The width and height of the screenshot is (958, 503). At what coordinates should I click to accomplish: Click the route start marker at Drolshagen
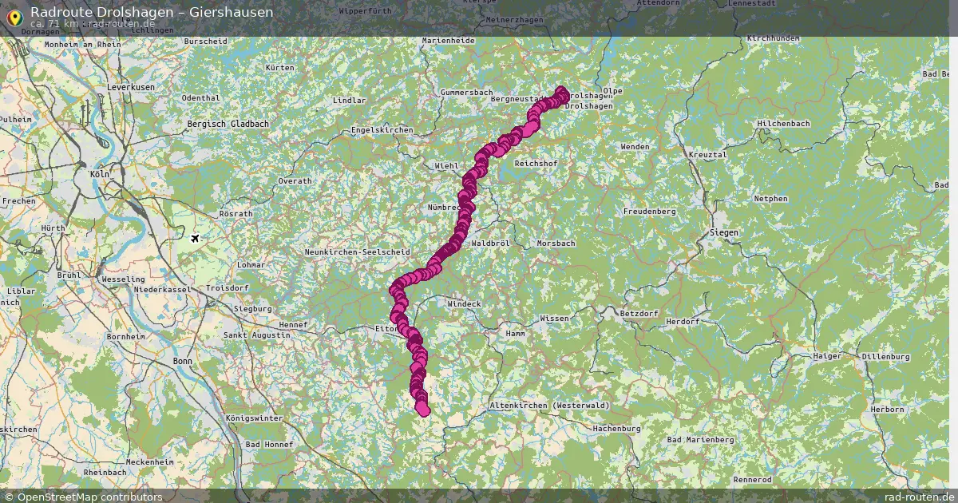pyautogui.click(x=561, y=93)
